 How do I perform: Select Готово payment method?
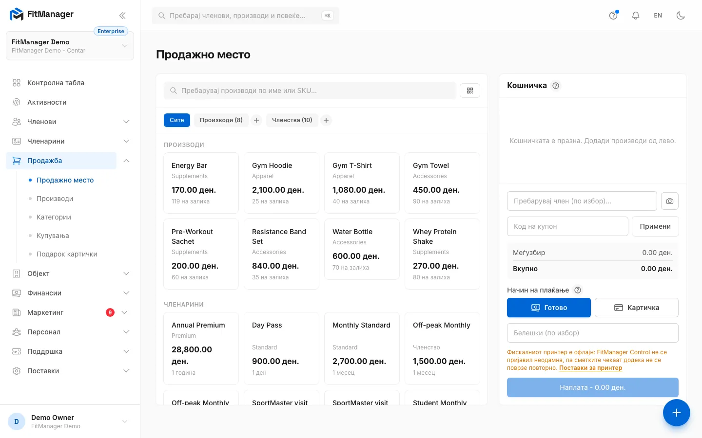point(549,308)
